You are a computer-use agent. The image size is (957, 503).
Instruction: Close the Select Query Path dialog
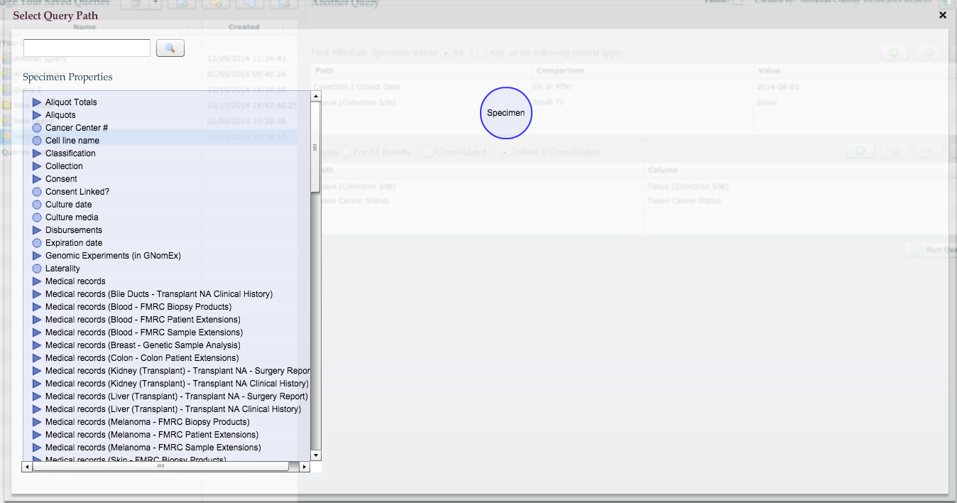[x=943, y=15]
